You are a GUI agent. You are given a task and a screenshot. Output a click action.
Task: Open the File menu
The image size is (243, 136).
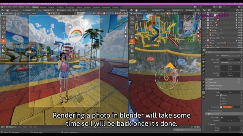[x=5, y=7]
